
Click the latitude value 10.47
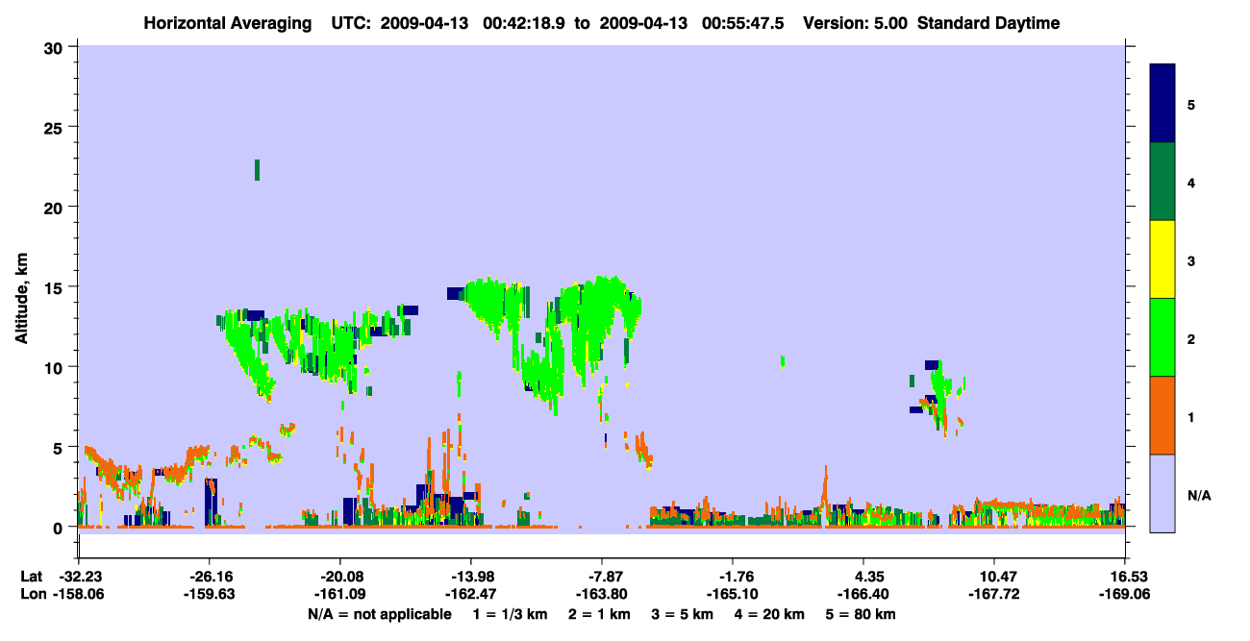coord(993,577)
